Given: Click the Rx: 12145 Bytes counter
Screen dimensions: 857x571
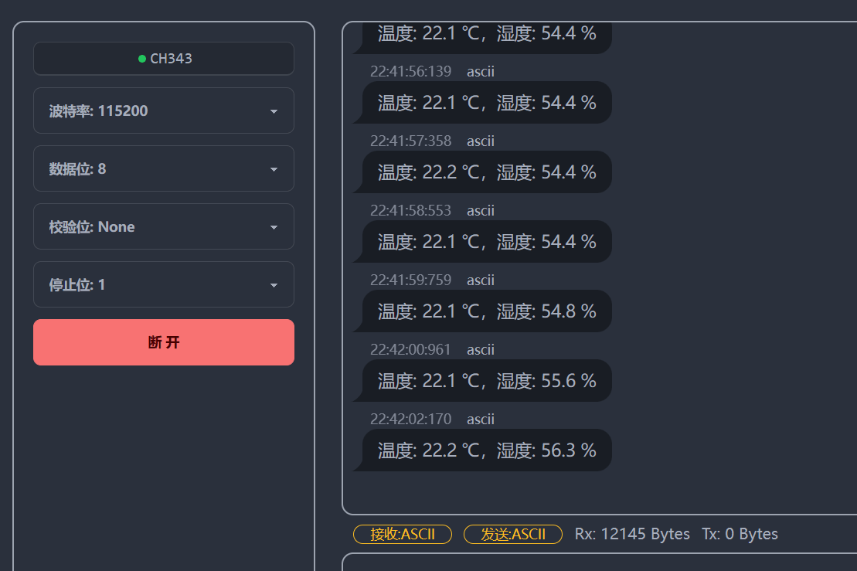Looking at the screenshot, I should point(632,533).
